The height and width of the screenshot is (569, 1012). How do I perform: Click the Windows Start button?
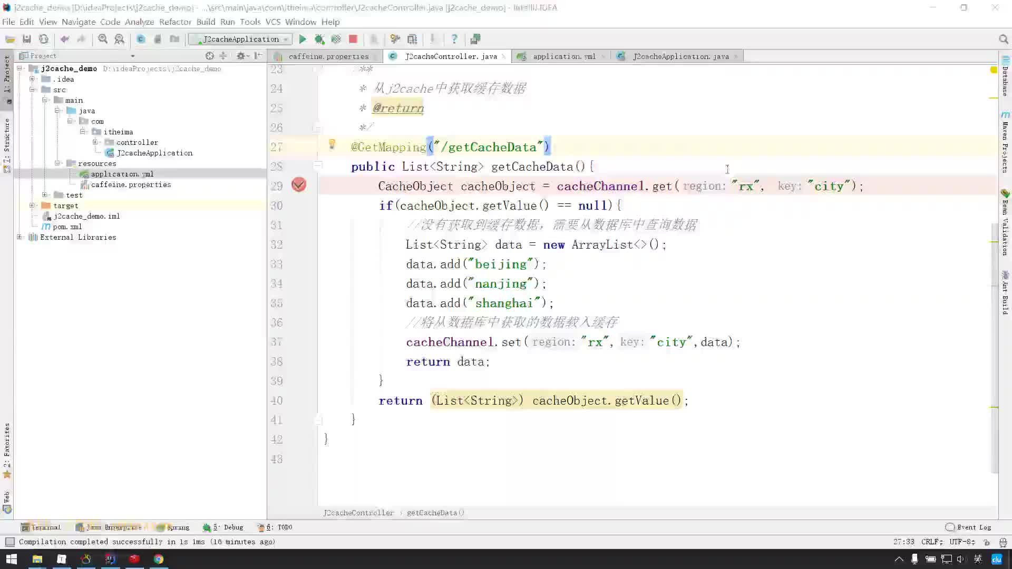[x=12, y=559]
